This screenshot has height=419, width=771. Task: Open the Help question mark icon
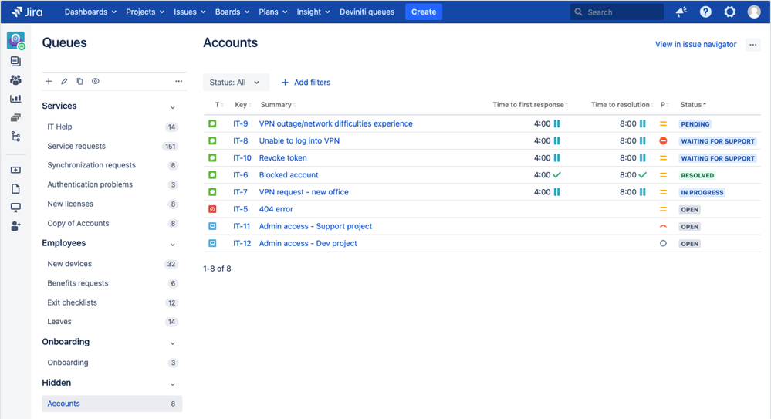pos(705,12)
